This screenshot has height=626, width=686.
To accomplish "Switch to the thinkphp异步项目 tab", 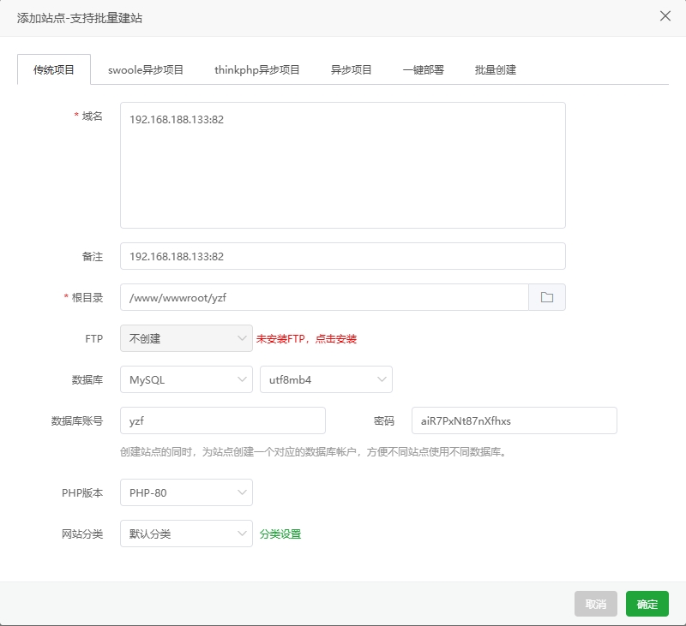I will pos(257,70).
